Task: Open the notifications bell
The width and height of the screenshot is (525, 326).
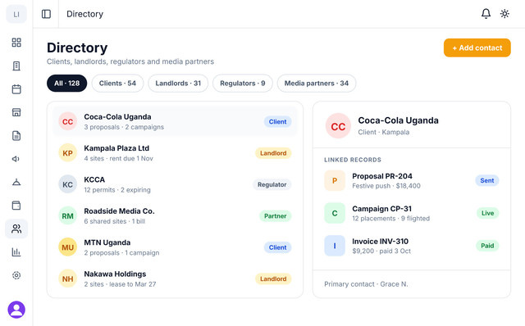Action: [x=486, y=14]
